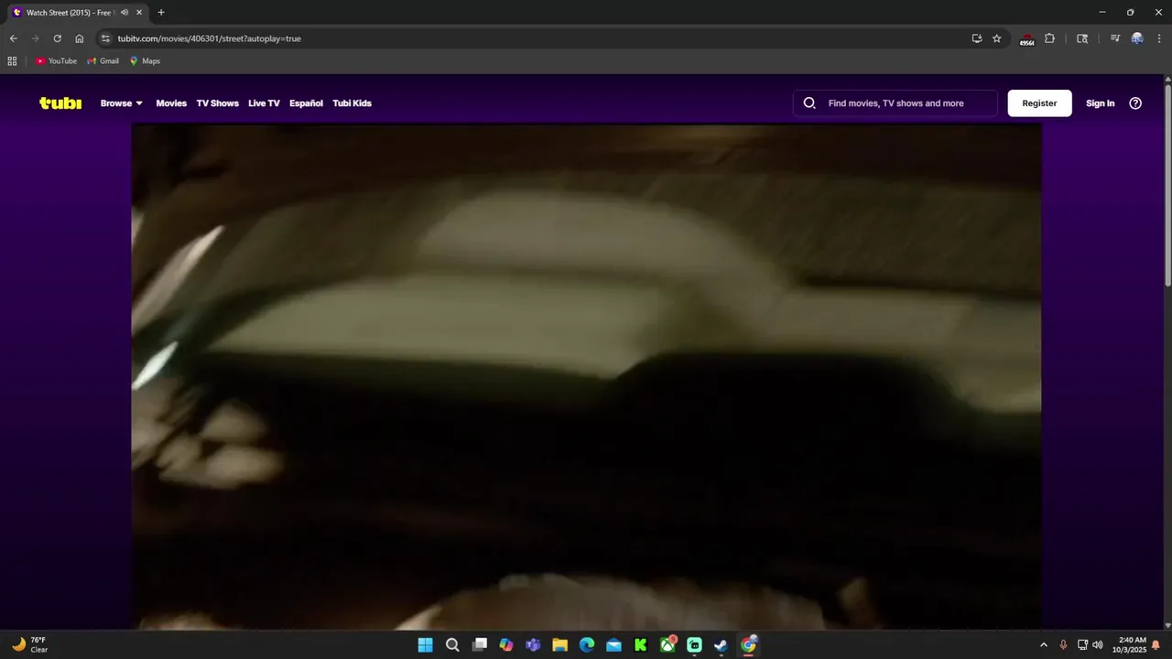Launch Copilot from the taskbar
This screenshot has height=659, width=1172.
506,645
